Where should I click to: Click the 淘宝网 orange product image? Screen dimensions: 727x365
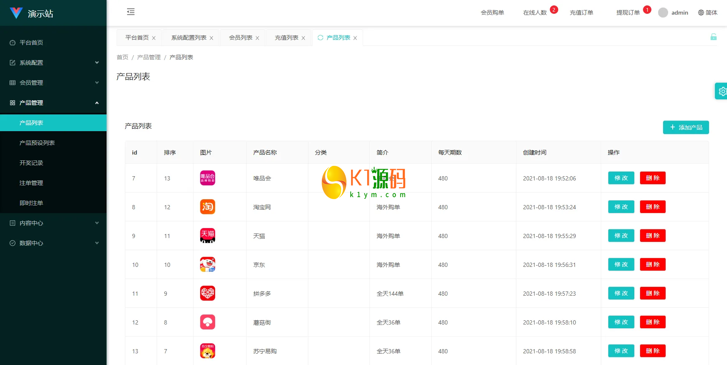coord(208,207)
